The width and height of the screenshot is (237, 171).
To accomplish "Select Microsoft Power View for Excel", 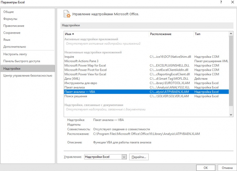I will pyautogui.click(x=146, y=74).
